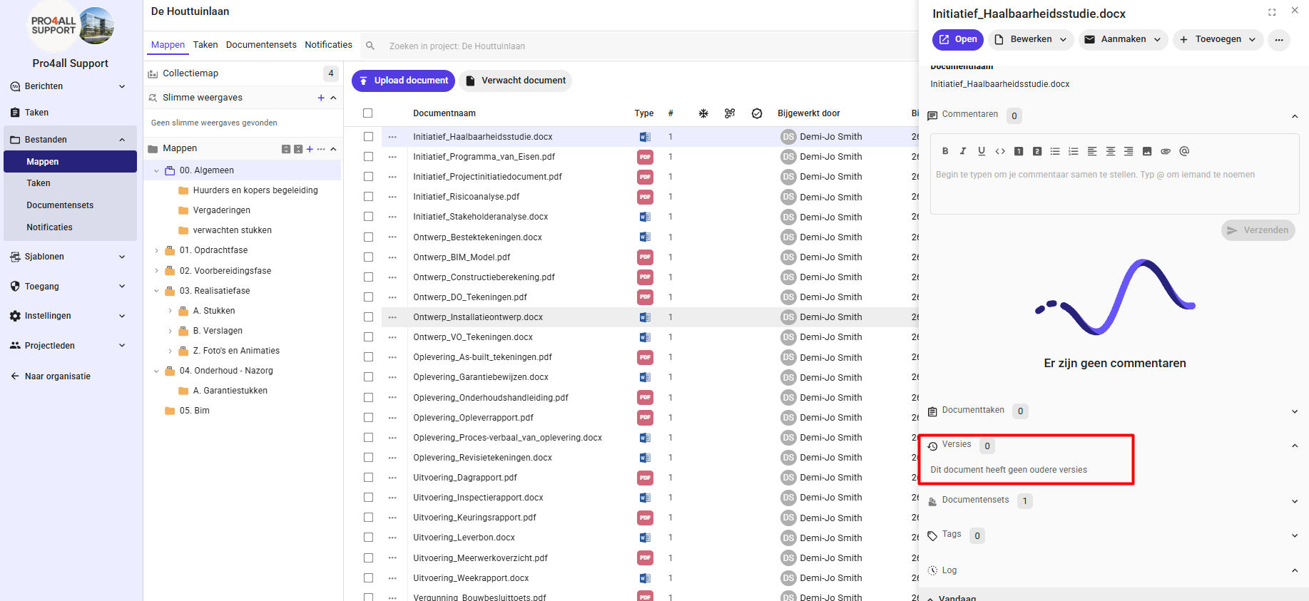Screen dimensions: 1309x601
Task: Collapse all folders in the Mappen tree
Action: (298, 149)
